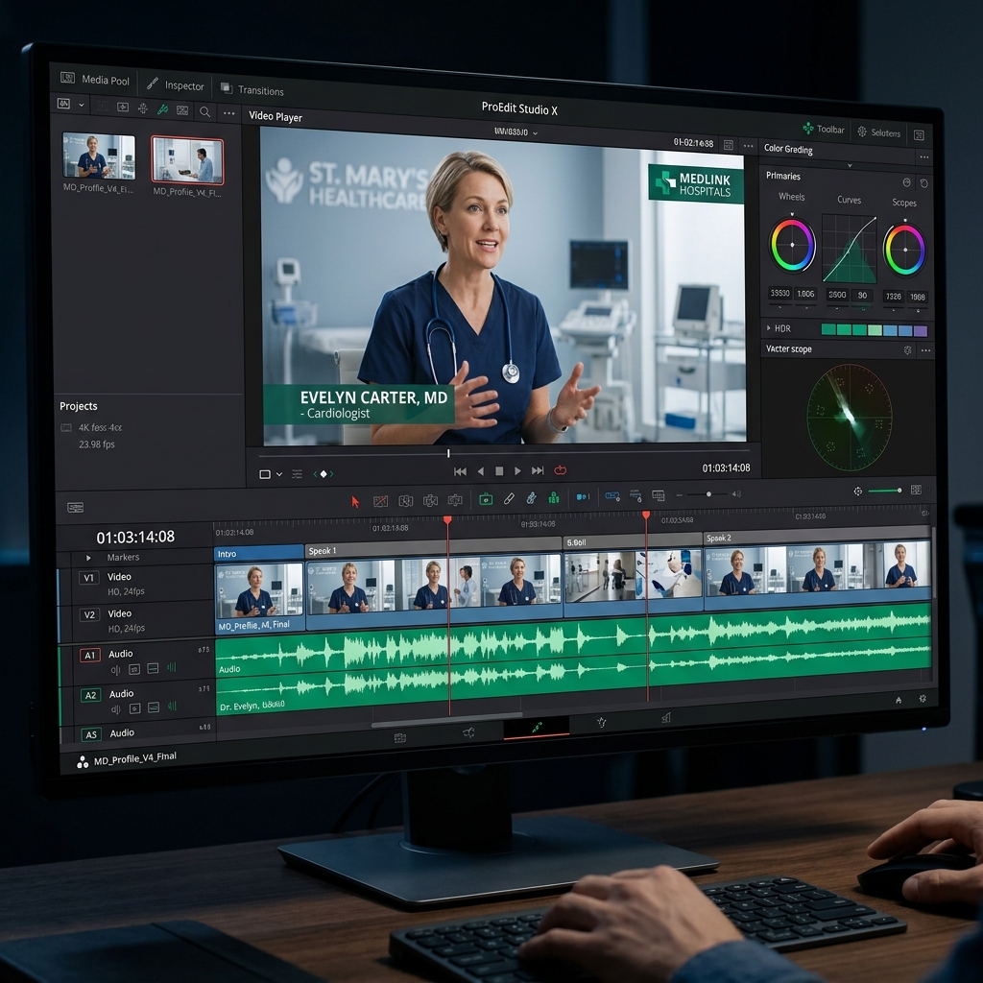Click the Solutens button at top right

[879, 132]
